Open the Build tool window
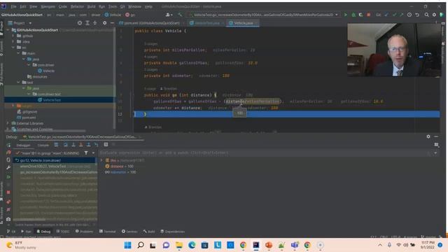Viewport: 448px width, 252px height. (149, 232)
